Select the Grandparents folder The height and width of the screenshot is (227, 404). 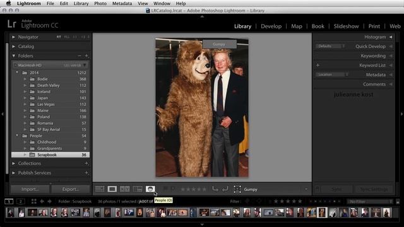coord(49,148)
